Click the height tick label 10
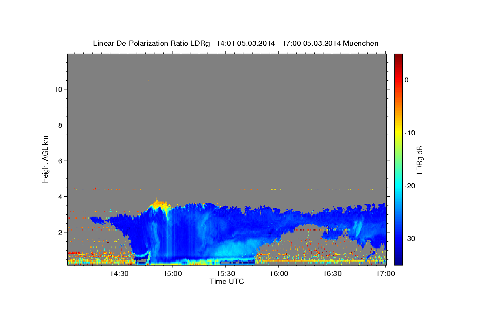The height and width of the screenshot is (318, 478). [58, 89]
